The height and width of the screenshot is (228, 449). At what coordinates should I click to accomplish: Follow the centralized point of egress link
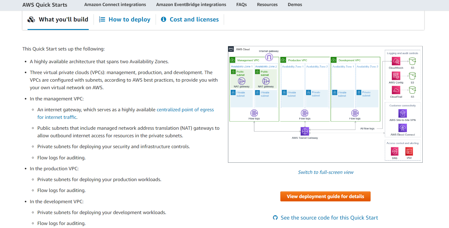[185, 110]
